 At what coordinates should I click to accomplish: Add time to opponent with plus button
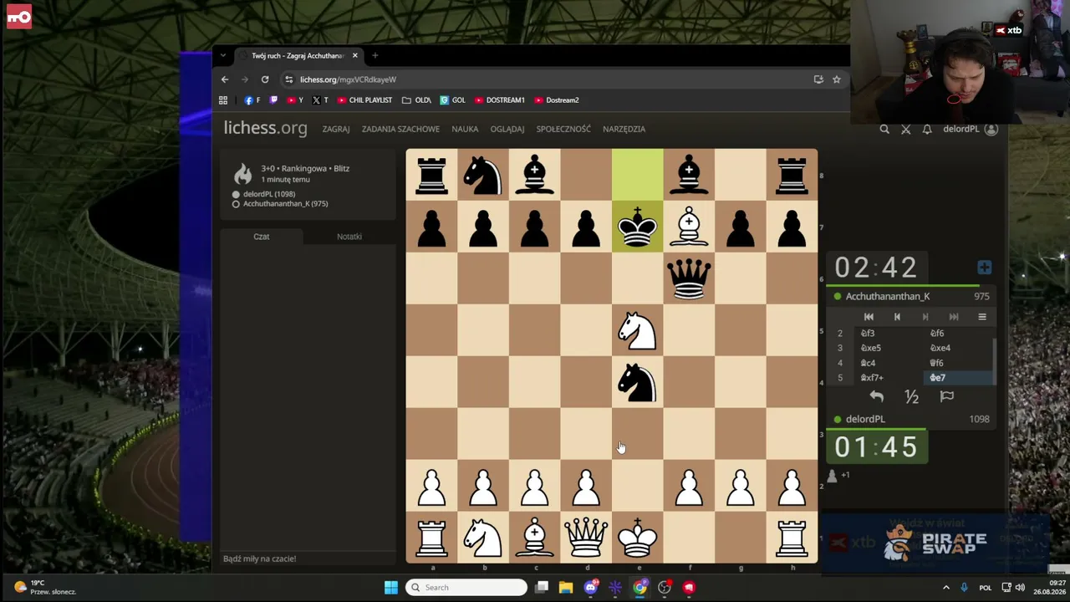(984, 268)
